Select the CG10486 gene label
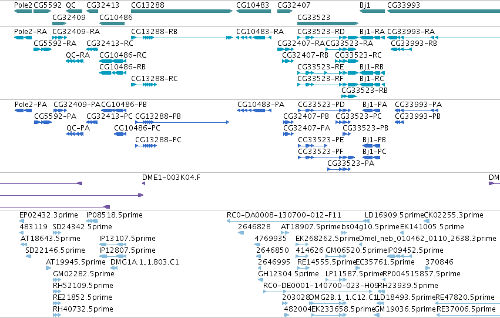500x318 pixels. (116, 17)
